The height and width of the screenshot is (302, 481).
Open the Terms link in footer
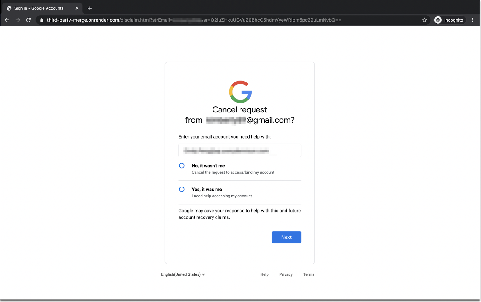coord(309,274)
